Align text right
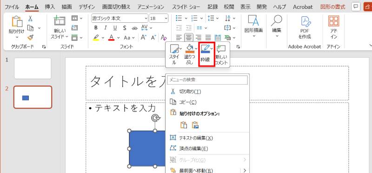Screen dimensions: 372x173 coord(199,38)
